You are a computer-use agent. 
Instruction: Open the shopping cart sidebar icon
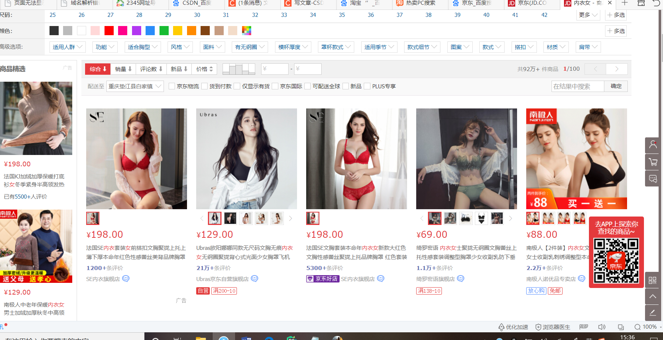click(x=653, y=162)
